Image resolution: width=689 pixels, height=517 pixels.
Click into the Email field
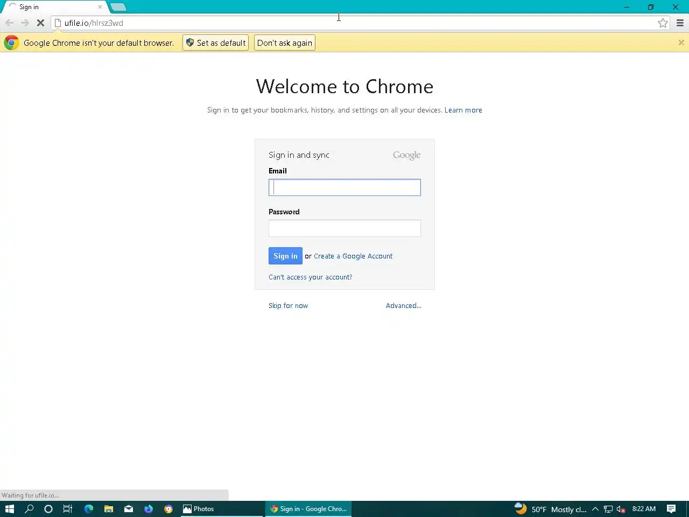tap(344, 187)
